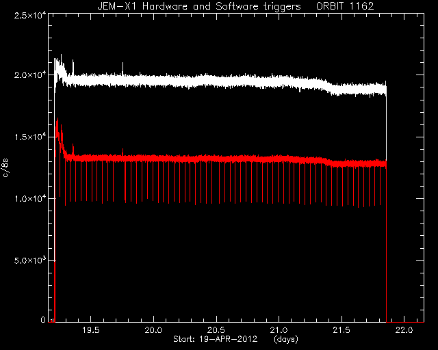Click the ORBIT 1162 text in title
This screenshot has width=438, height=350.
(x=345, y=6)
